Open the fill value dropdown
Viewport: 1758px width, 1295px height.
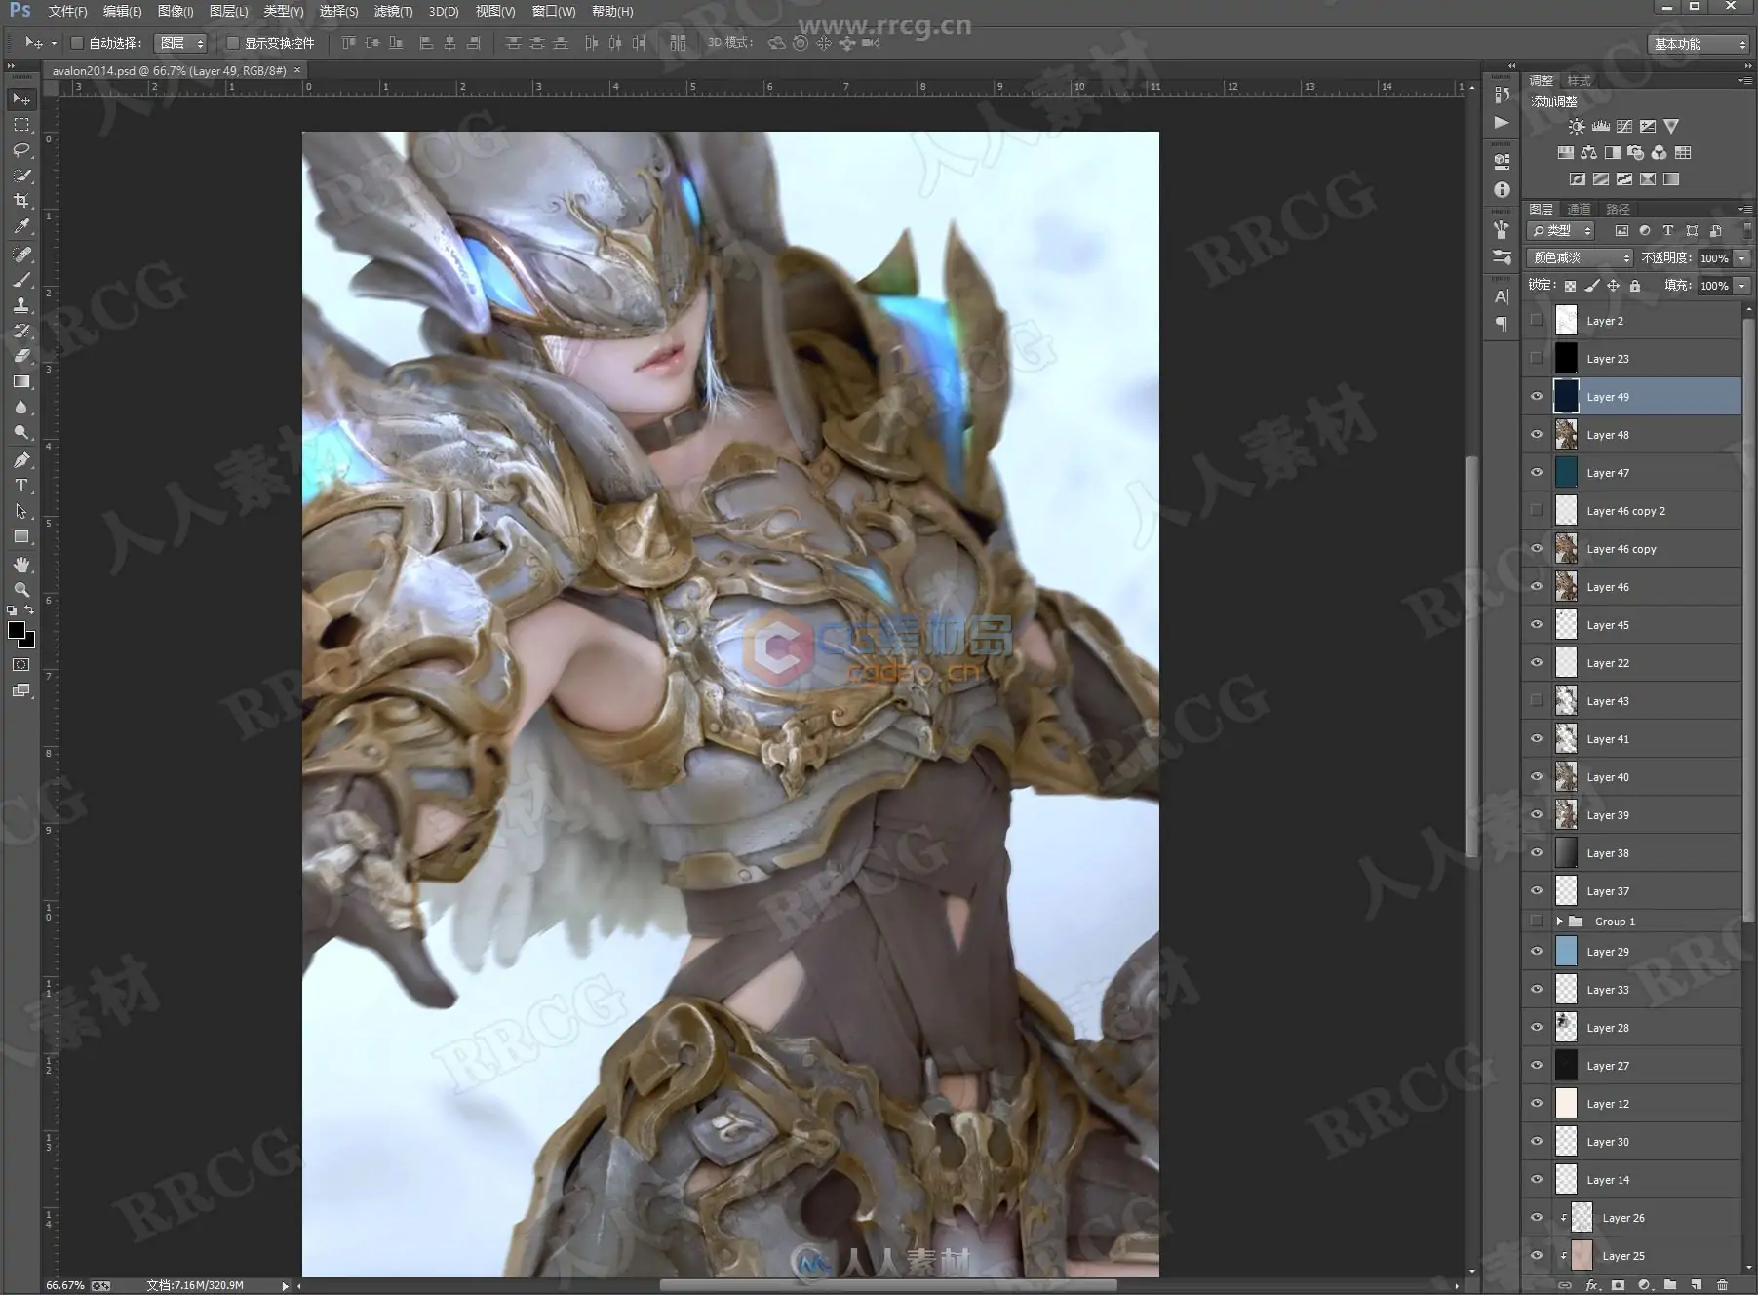click(1742, 286)
